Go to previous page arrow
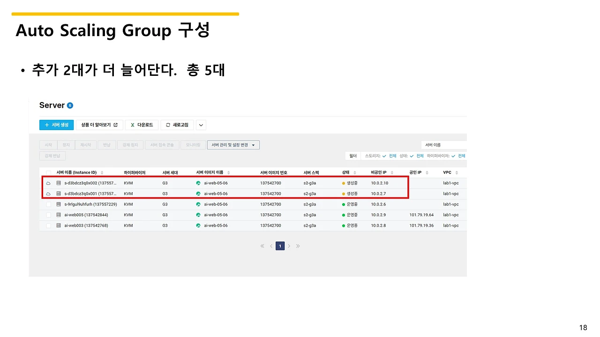The height and width of the screenshot is (337, 600). pos(271,246)
